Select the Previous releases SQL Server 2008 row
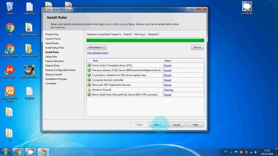The image size is (278, 156). coord(145,70)
